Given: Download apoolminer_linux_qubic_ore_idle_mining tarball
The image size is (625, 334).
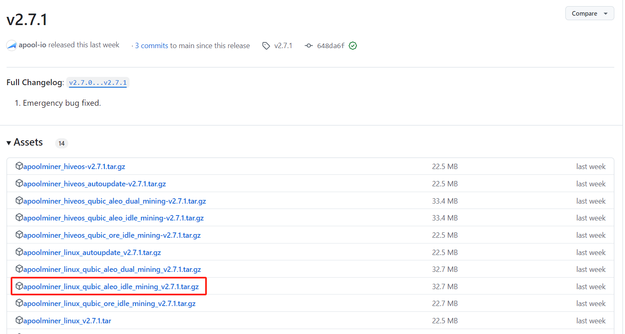Looking at the screenshot, I should (x=109, y=304).
